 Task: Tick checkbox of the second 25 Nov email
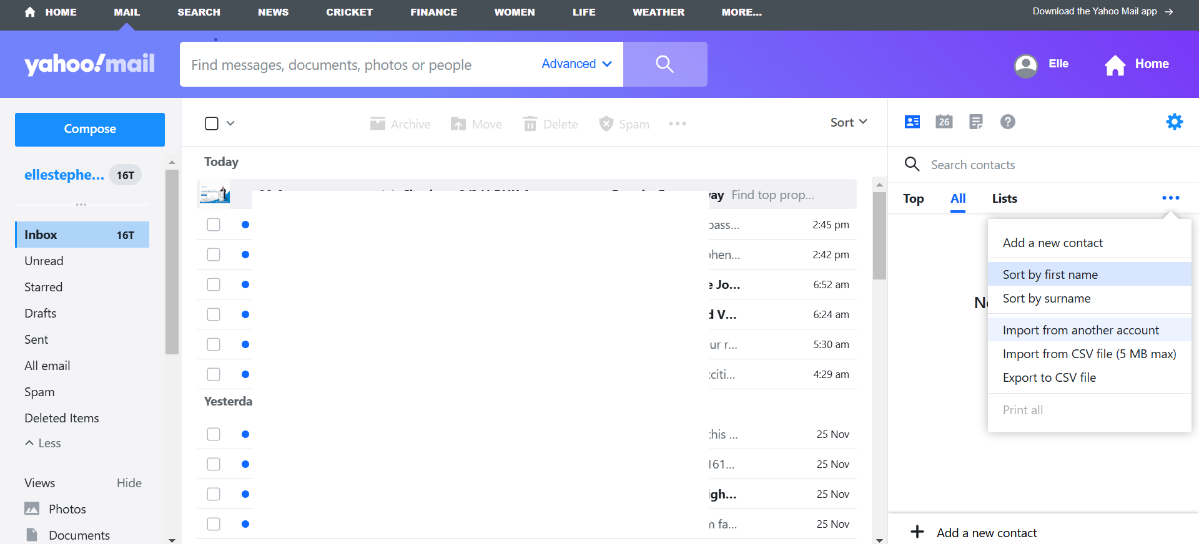pos(214,464)
